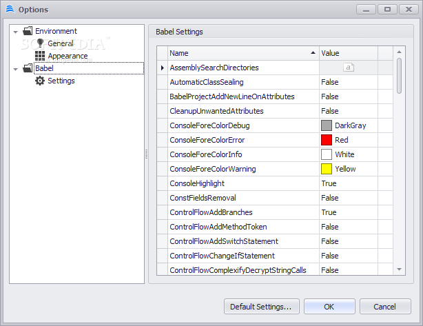Click the Settings gear icon
Screen dimensions: 423x326
coord(40,81)
